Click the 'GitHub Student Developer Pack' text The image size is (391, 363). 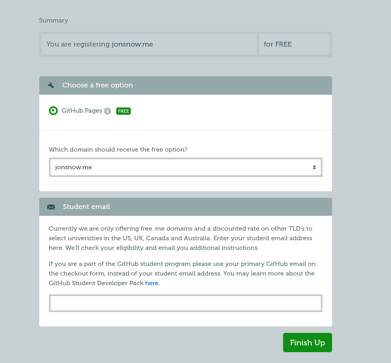pyautogui.click(x=96, y=283)
